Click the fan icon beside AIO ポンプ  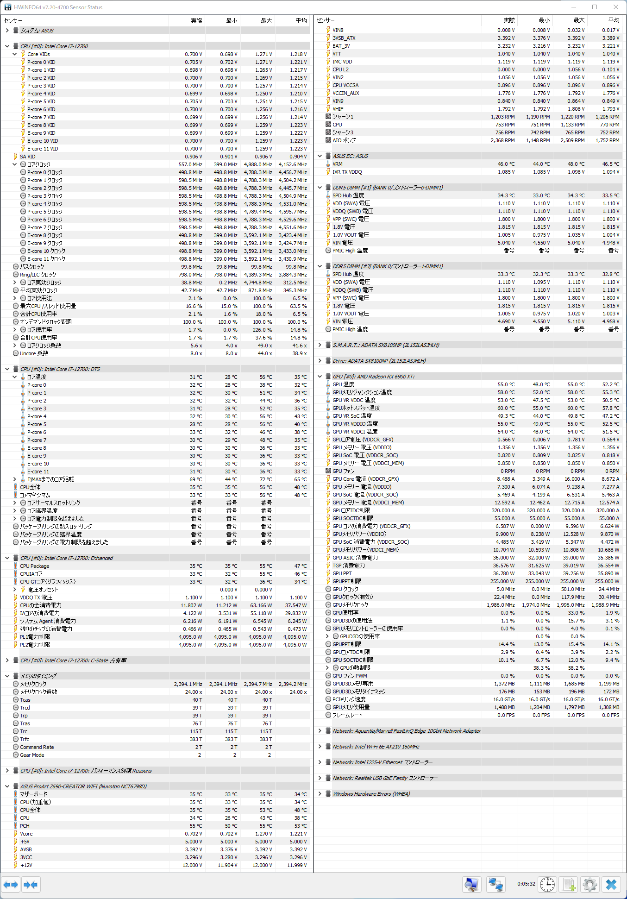tap(328, 140)
